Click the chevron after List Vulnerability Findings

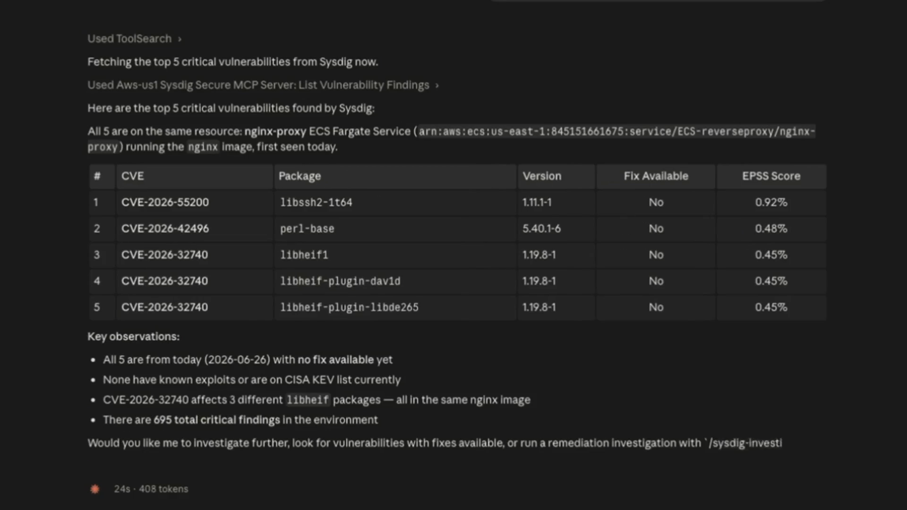[x=437, y=85]
